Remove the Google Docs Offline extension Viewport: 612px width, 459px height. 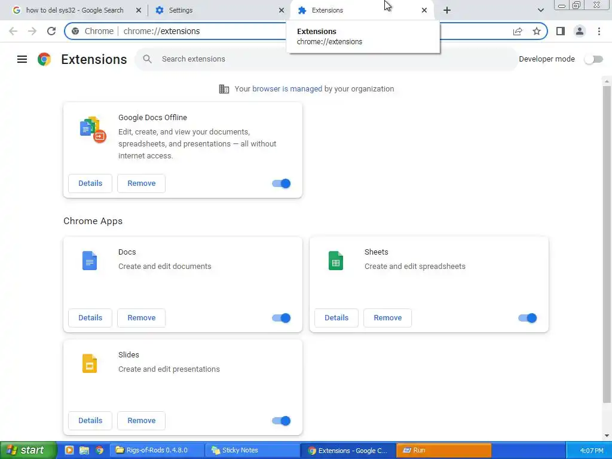click(x=141, y=183)
